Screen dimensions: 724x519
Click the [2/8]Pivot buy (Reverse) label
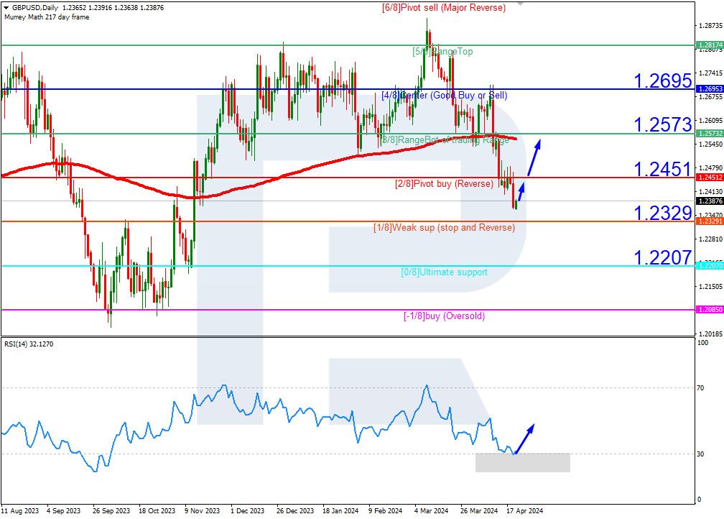(443, 184)
